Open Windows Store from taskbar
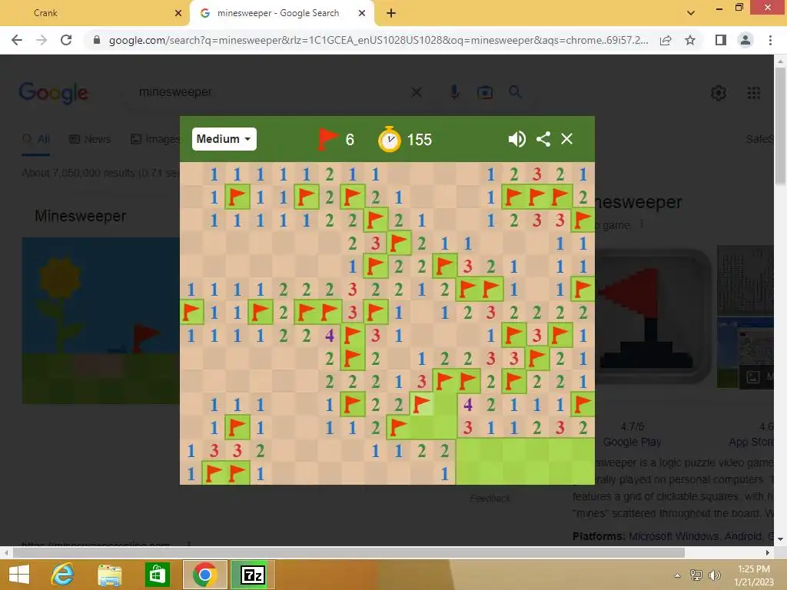The width and height of the screenshot is (787, 590). pyautogui.click(x=157, y=575)
